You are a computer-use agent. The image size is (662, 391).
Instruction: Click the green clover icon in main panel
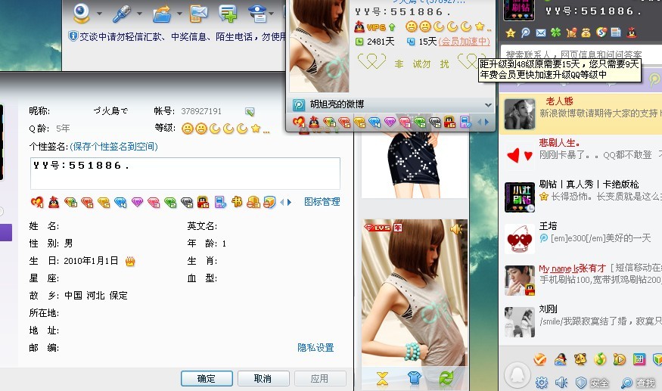(x=555, y=33)
